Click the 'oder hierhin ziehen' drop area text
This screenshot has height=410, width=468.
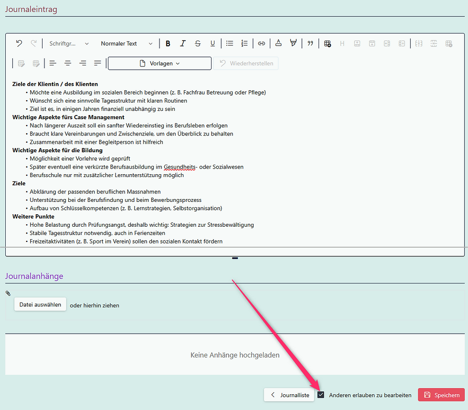coord(95,305)
